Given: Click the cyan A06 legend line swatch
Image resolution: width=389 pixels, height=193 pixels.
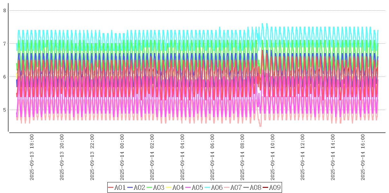Looking at the screenshot, I should click(208, 188).
